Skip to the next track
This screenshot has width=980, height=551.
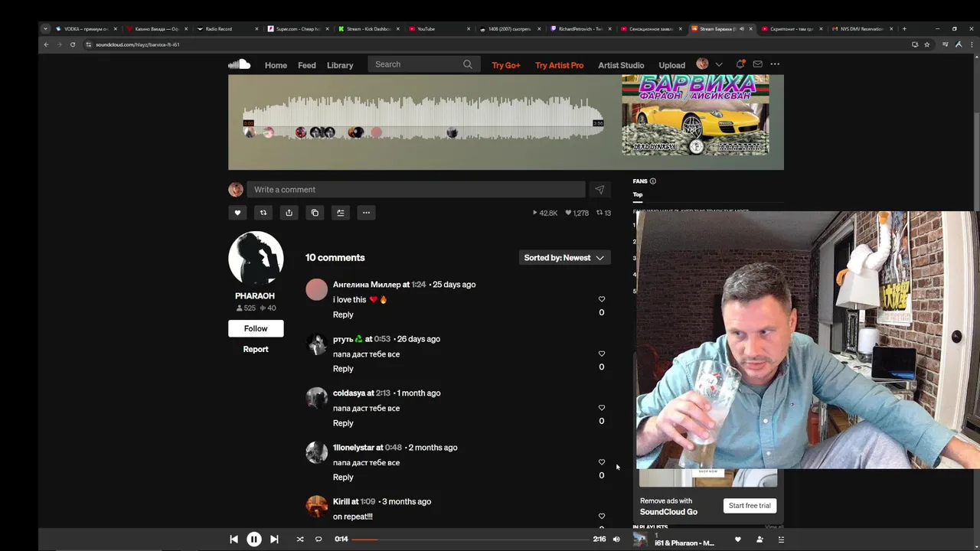[274, 540]
